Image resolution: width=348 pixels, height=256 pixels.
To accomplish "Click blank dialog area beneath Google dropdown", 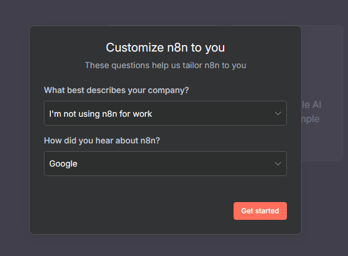I will [165, 188].
